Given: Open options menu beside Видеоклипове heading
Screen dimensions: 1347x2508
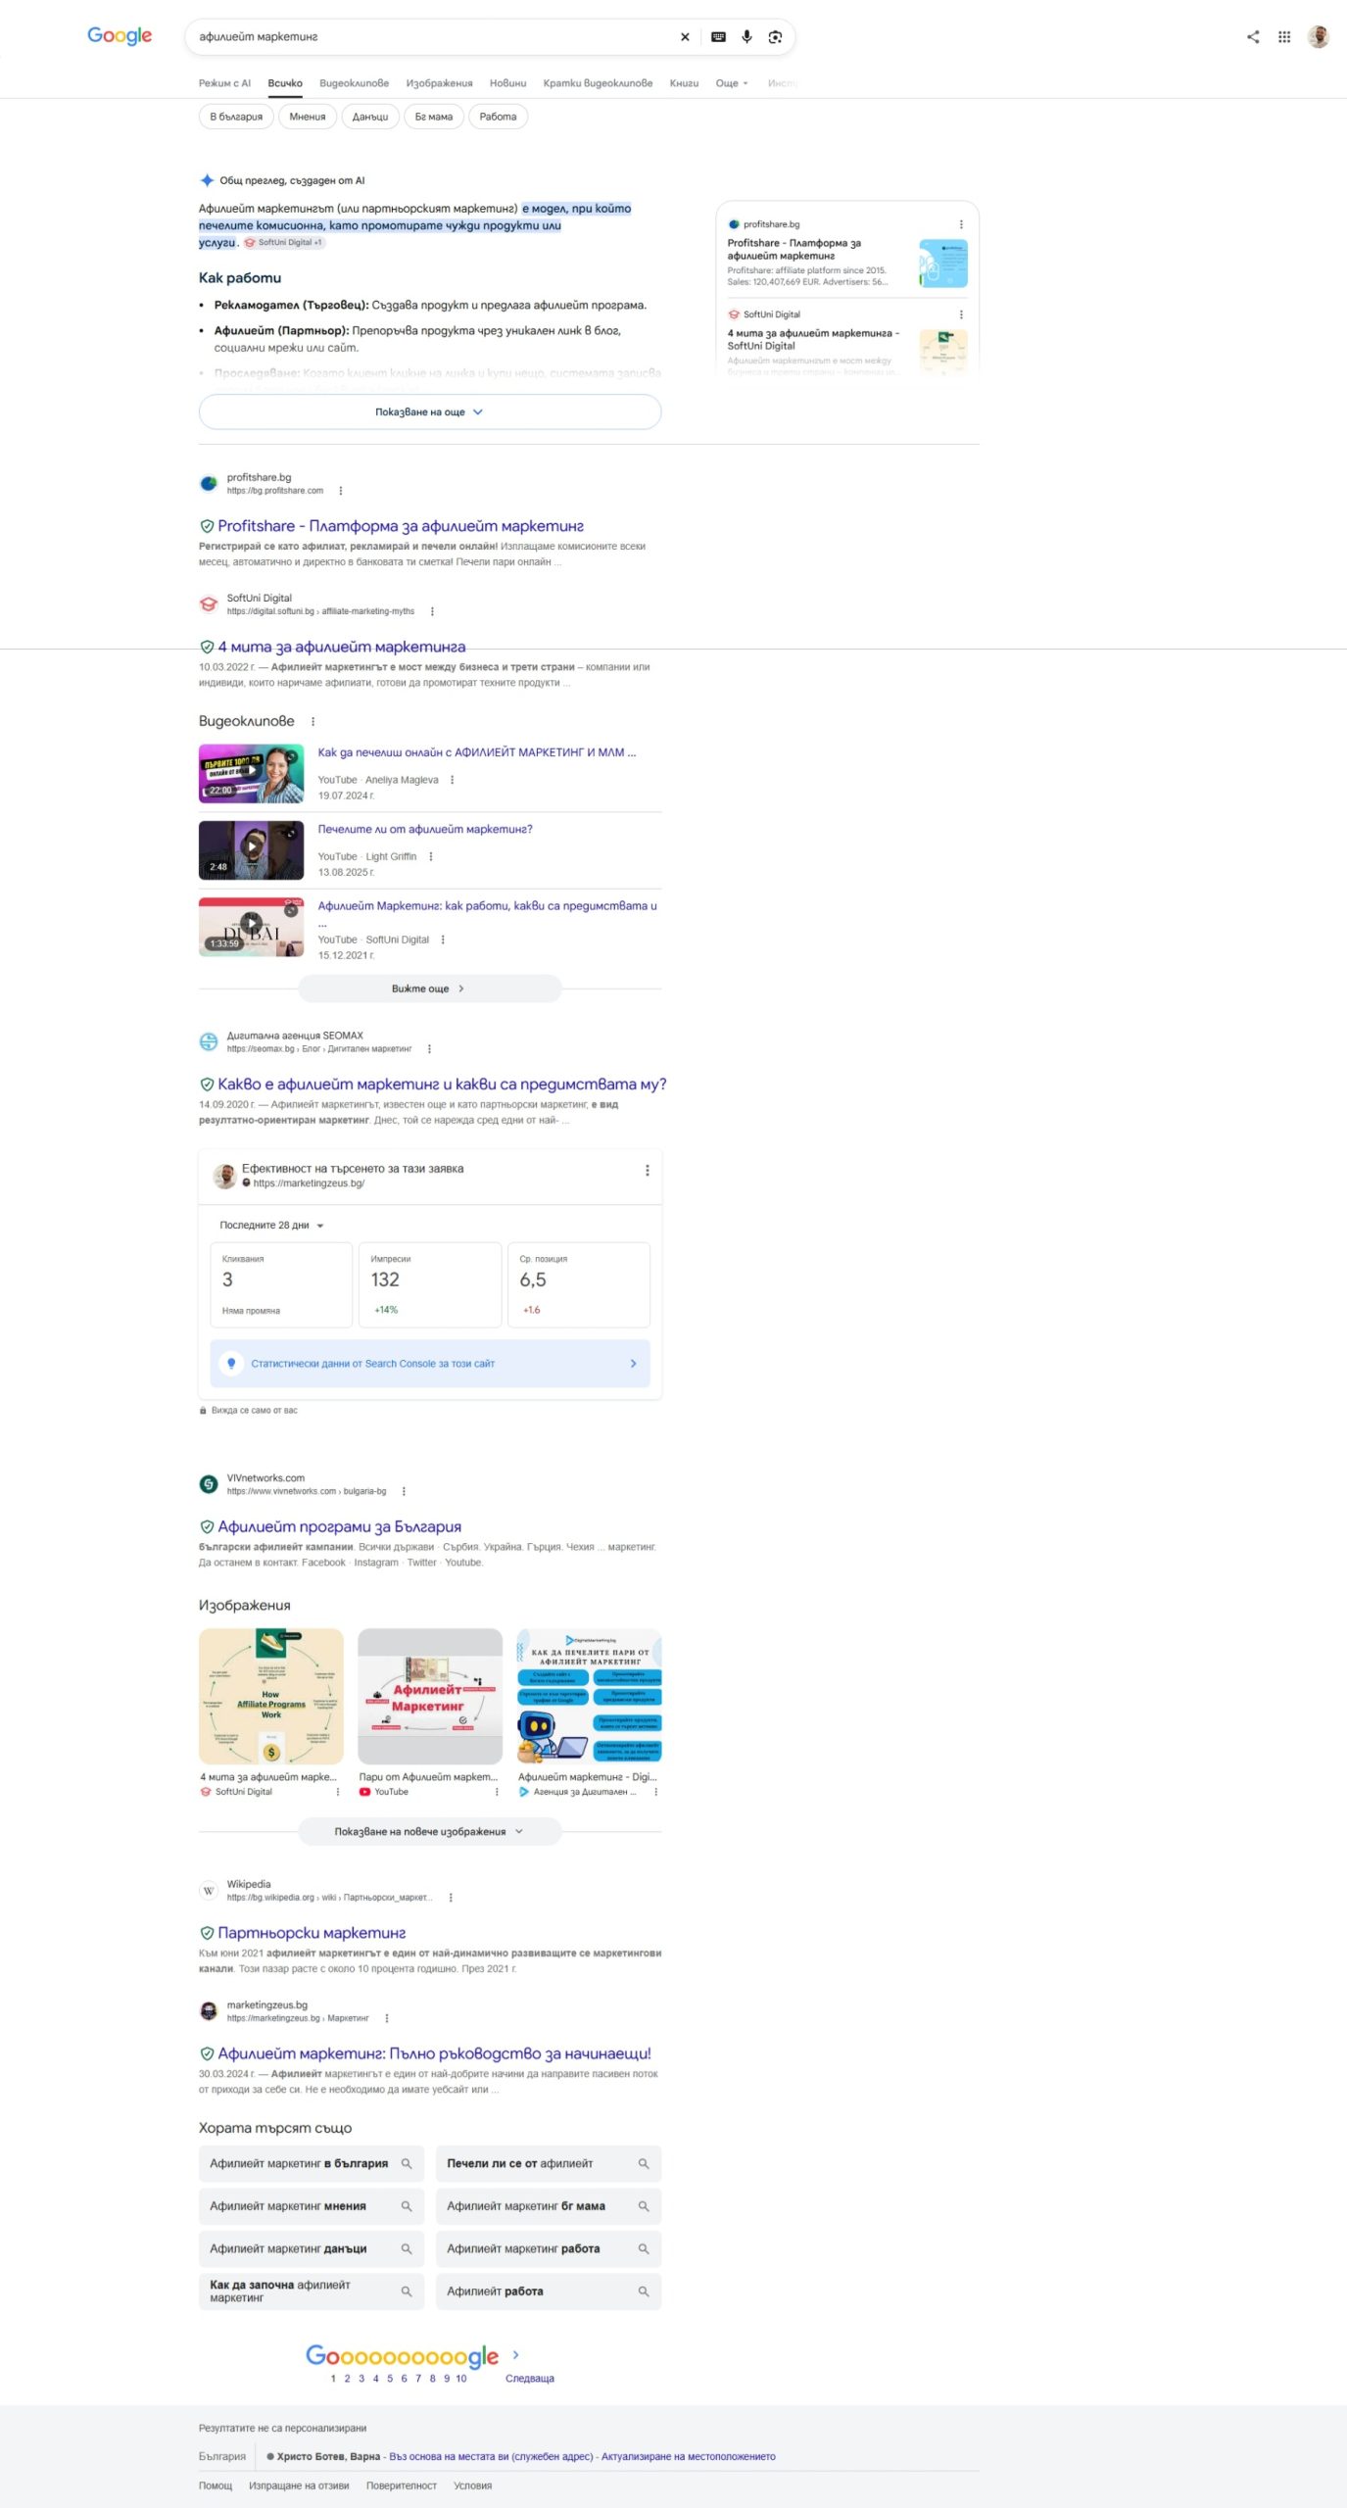Looking at the screenshot, I should [313, 722].
